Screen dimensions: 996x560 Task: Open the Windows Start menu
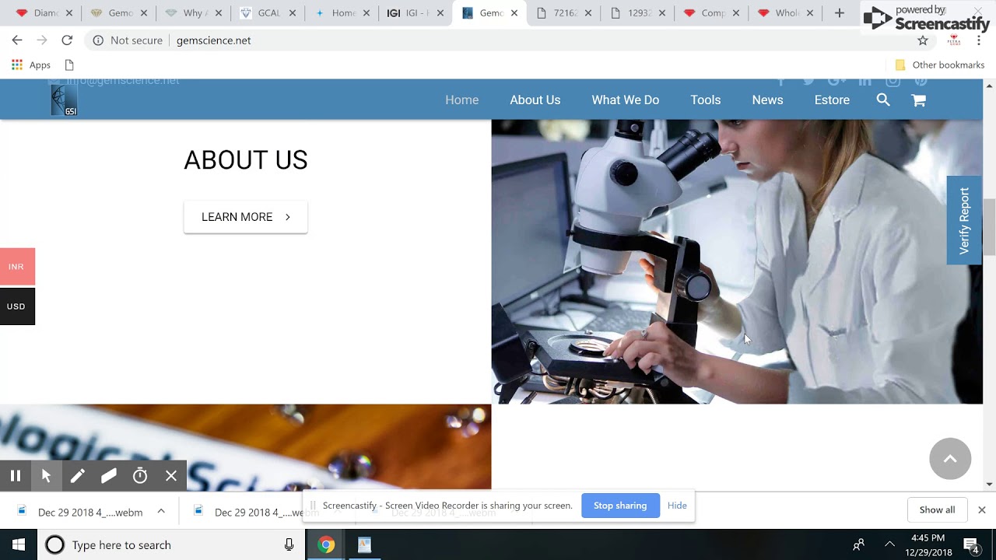[x=19, y=544]
